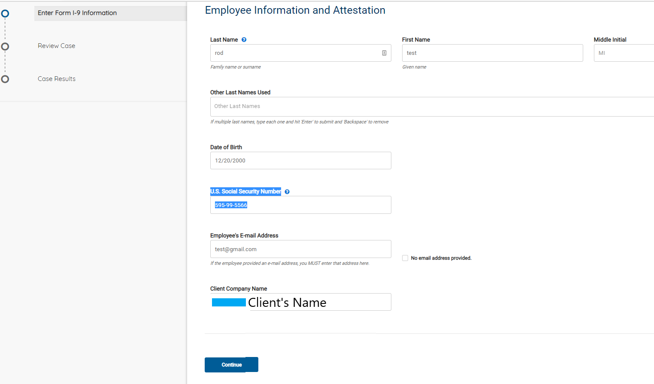Select the highlighted Social Security Number text
Viewport: 654px width, 384px height.
click(231, 205)
